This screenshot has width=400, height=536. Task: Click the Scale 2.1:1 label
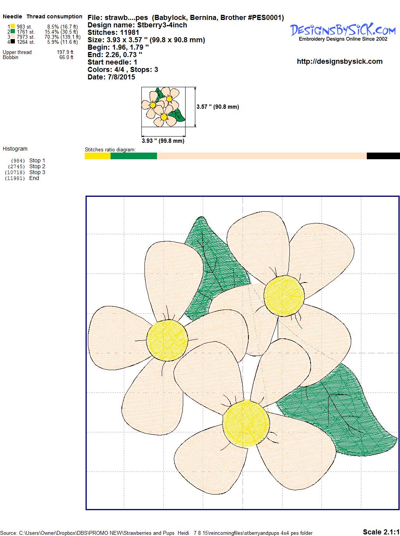point(381,532)
